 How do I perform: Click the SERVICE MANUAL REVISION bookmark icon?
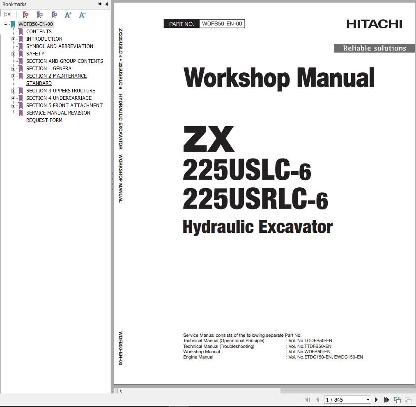click(x=21, y=113)
